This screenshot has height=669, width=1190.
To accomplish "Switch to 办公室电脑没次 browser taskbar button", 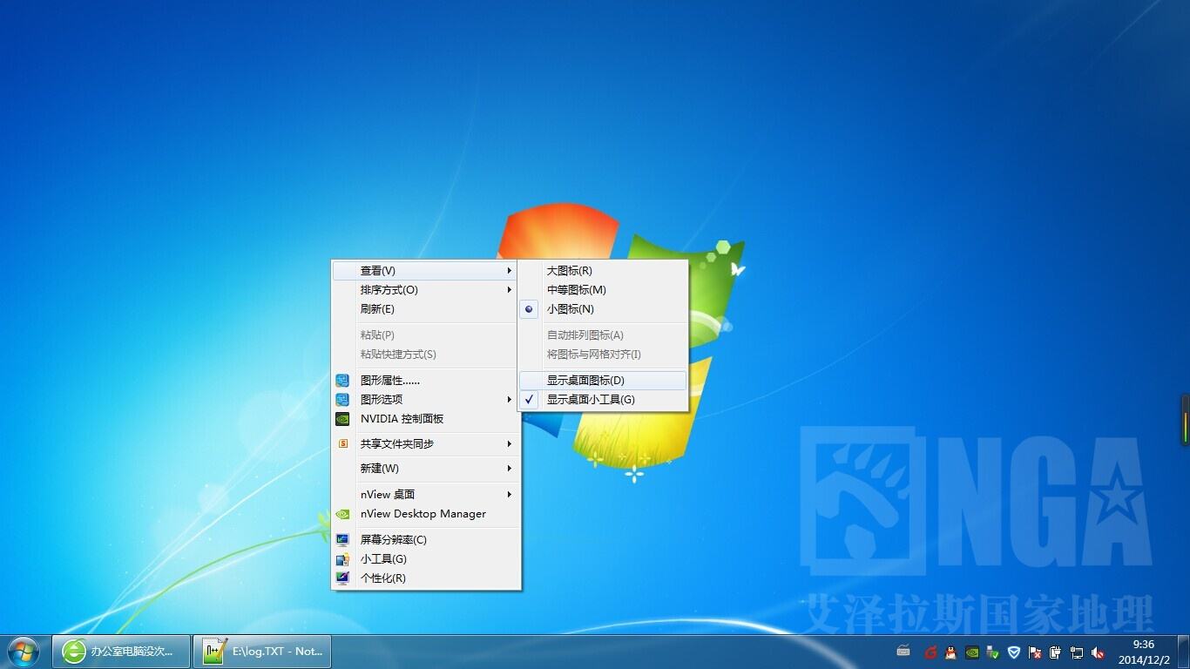I will tap(121, 651).
